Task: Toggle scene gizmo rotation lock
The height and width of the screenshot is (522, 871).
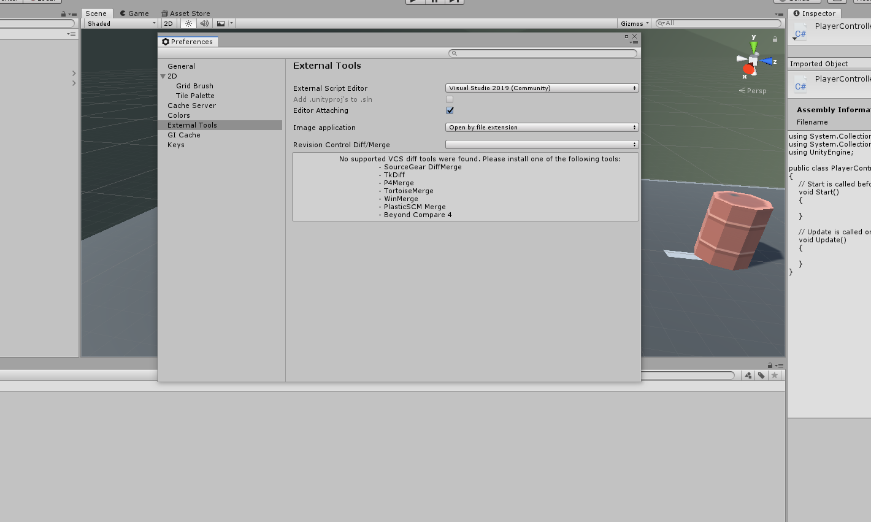Action: (x=775, y=39)
